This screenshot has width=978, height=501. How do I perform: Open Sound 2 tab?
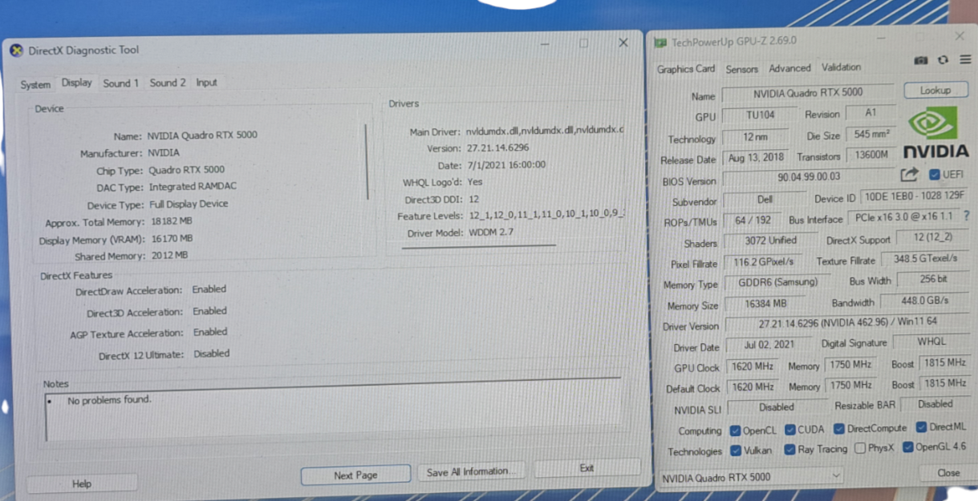coord(168,83)
